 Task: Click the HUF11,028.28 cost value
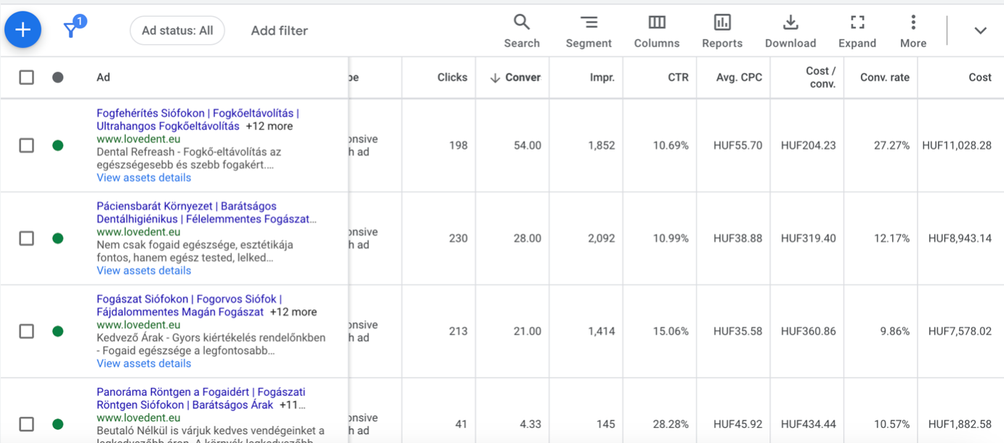tap(957, 145)
